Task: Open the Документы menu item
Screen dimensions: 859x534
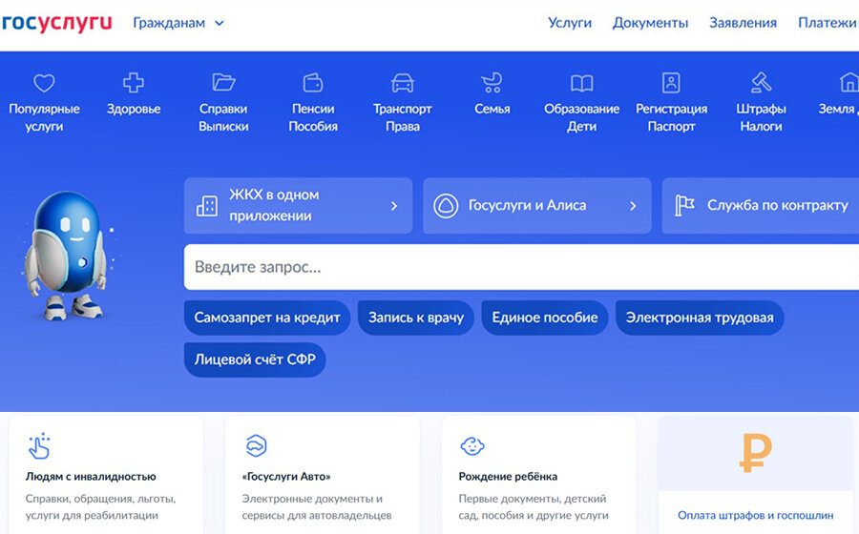Action: tap(650, 23)
